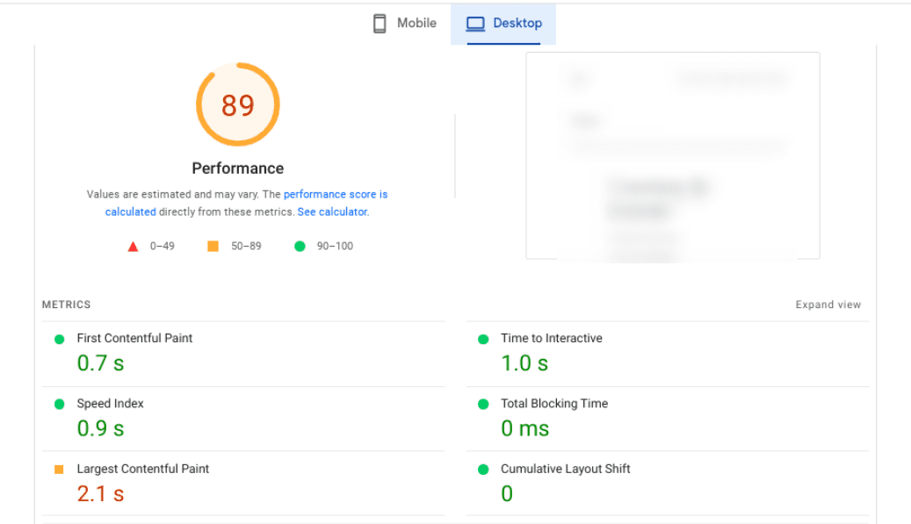This screenshot has height=524, width=911.
Task: Click the blurred page screenshot thumbnail
Action: coord(672,156)
